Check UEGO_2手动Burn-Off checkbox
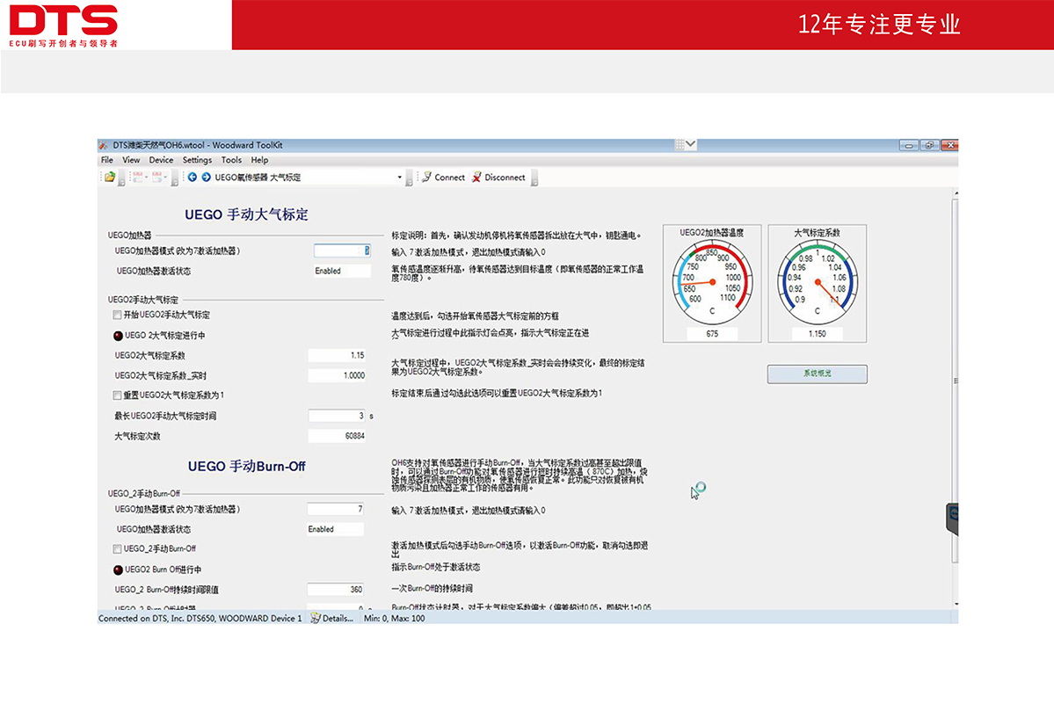This screenshot has width=1054, height=704. [118, 548]
